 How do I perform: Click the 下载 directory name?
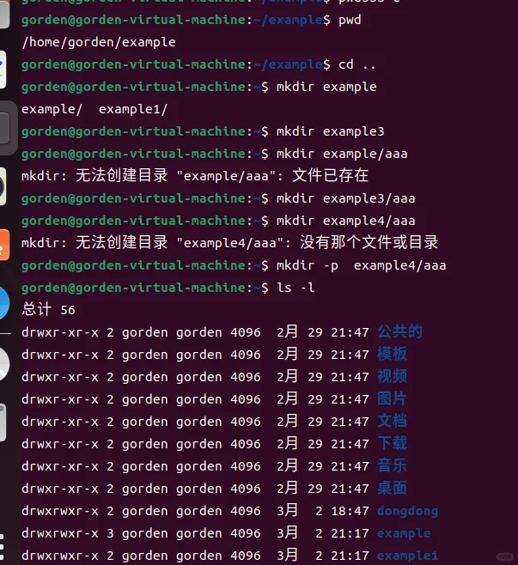coord(393,443)
